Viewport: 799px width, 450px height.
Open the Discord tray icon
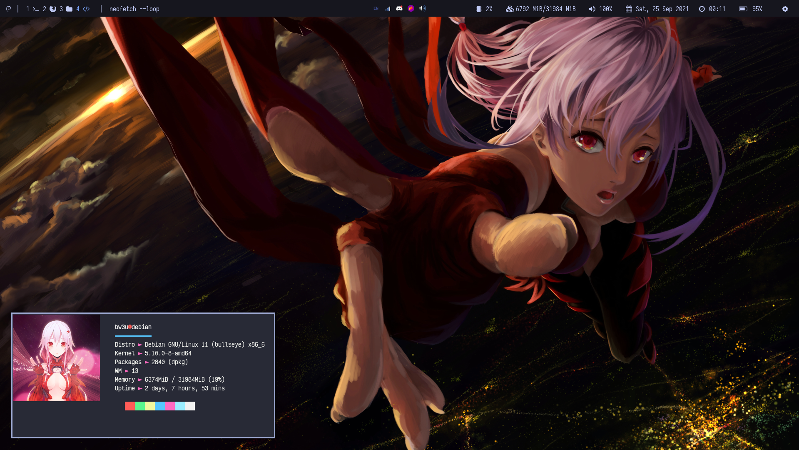coord(399,8)
